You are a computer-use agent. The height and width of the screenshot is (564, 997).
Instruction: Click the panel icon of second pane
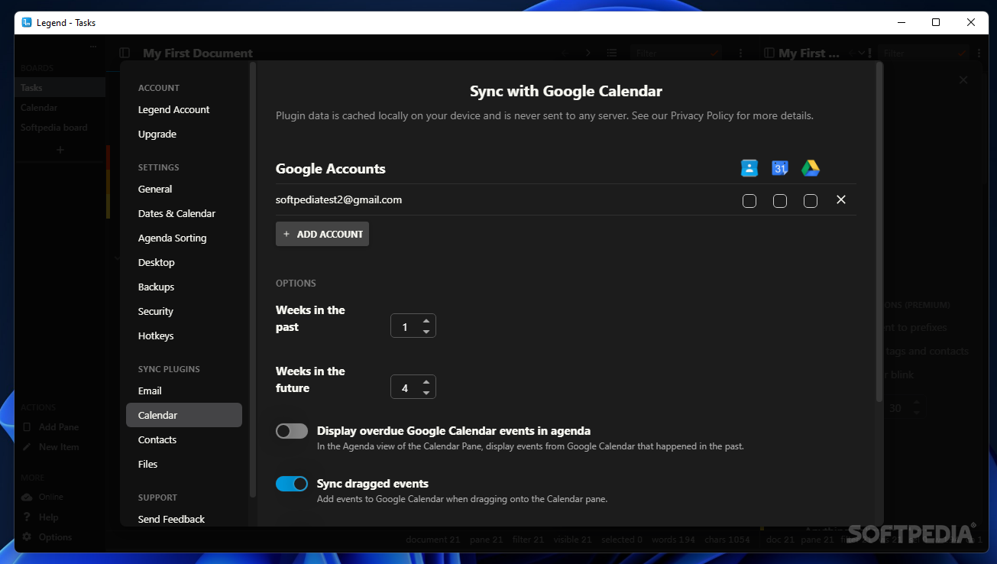point(769,53)
